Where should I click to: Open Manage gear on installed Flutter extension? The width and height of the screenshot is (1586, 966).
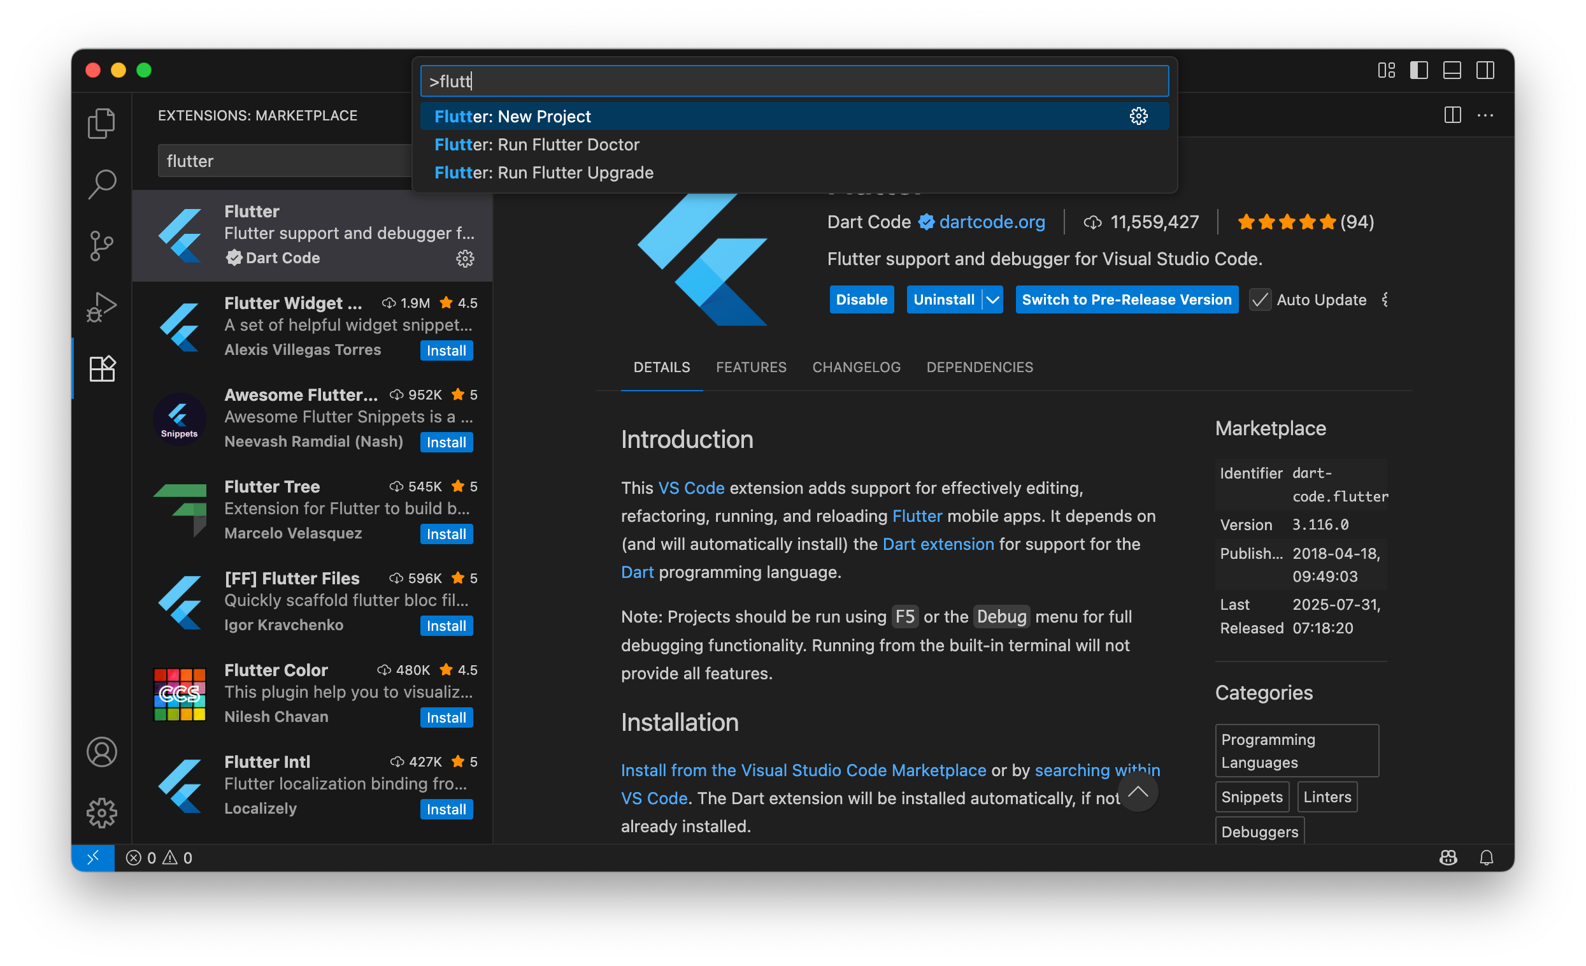[465, 258]
